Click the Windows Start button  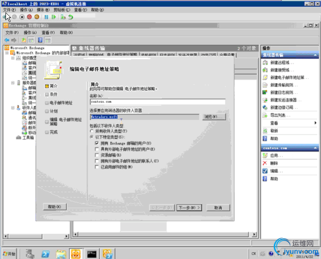(x=9, y=254)
